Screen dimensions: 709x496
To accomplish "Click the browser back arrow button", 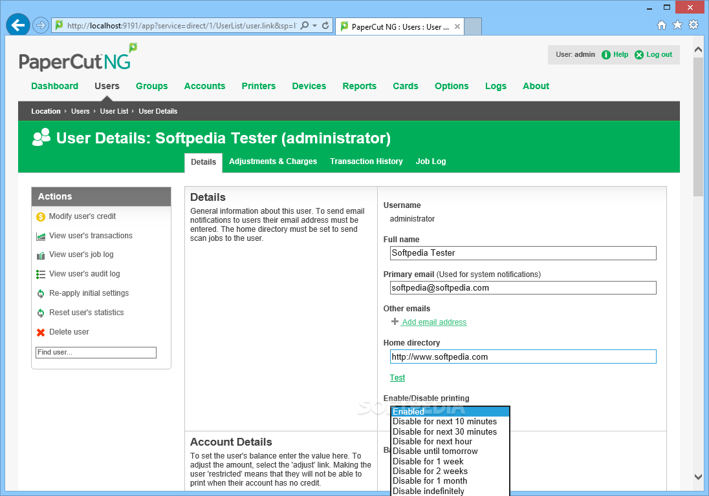I will (18, 25).
